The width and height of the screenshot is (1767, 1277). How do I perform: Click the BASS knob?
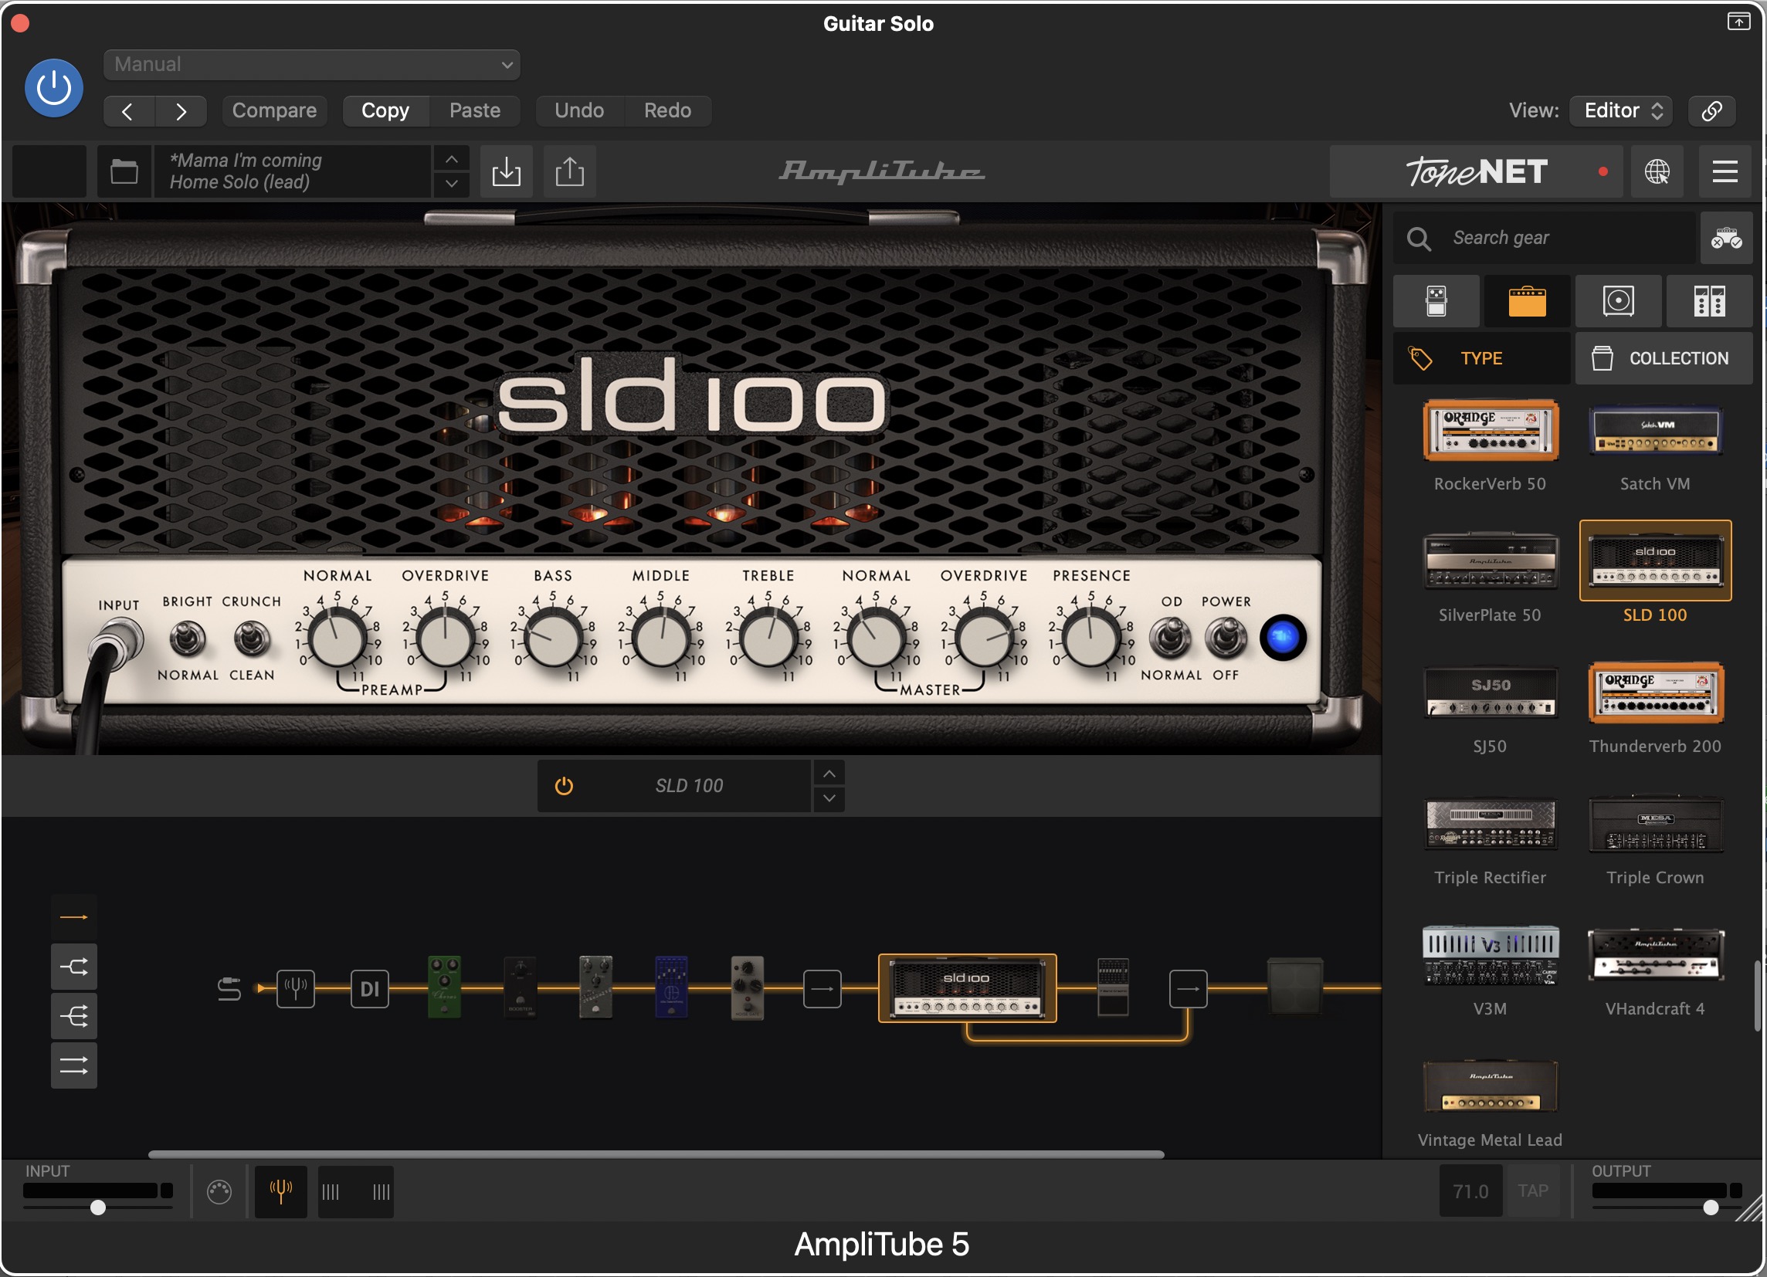coord(553,638)
